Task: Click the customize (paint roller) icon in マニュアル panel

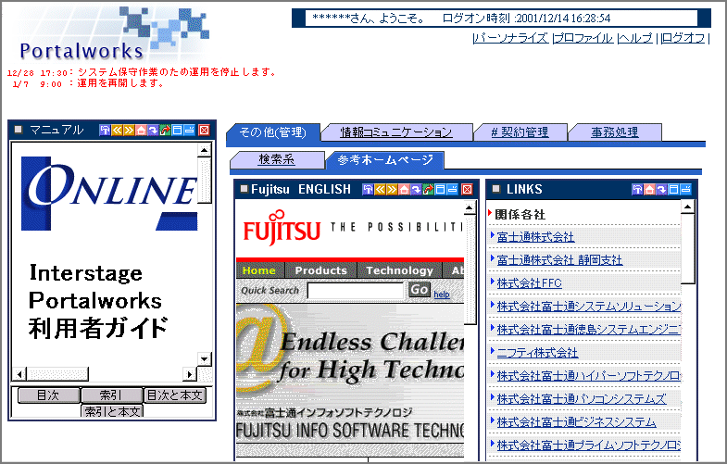Action: click(105, 131)
